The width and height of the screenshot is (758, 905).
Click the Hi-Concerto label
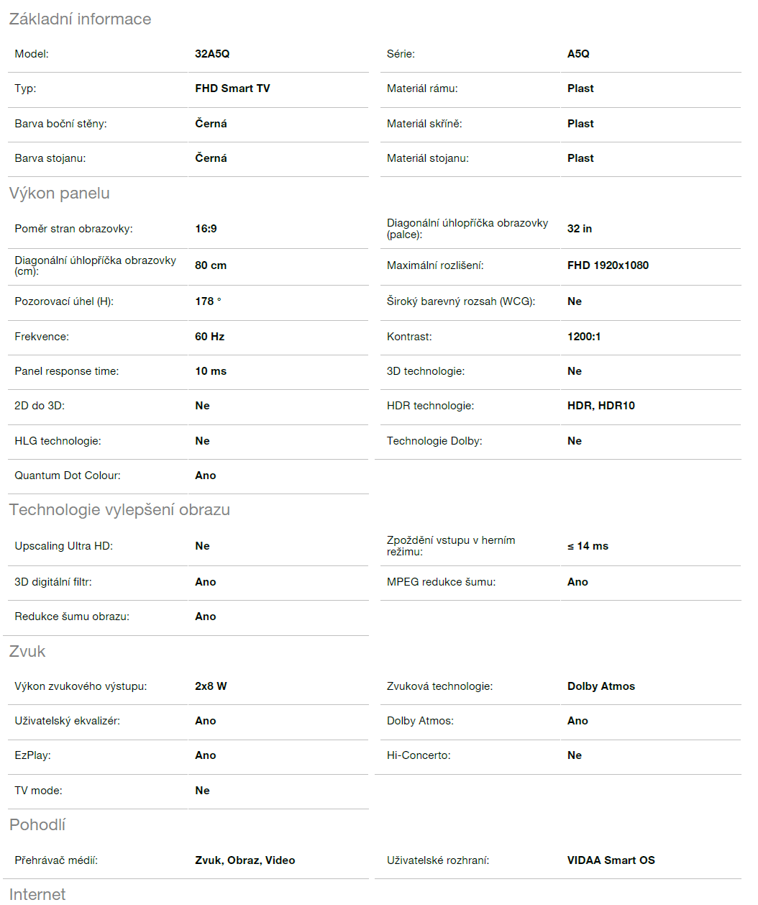419,755
